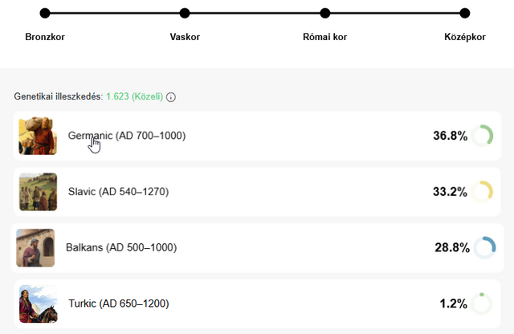The image size is (514, 334).
Task: Select the Bronzkor timeline point
Action: coord(45,13)
